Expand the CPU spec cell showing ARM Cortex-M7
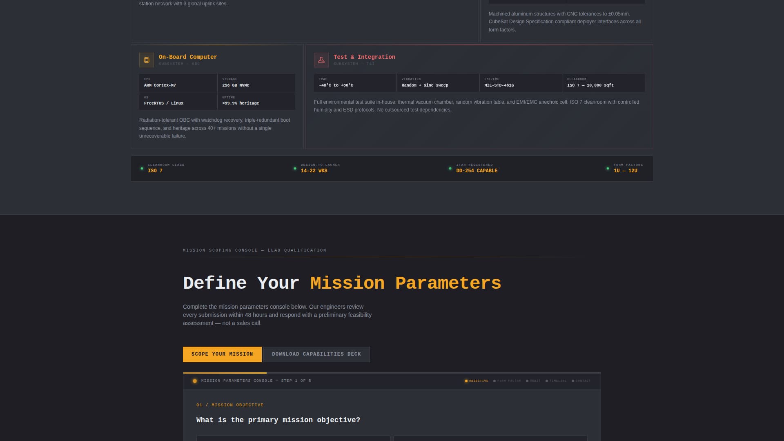 178,83
